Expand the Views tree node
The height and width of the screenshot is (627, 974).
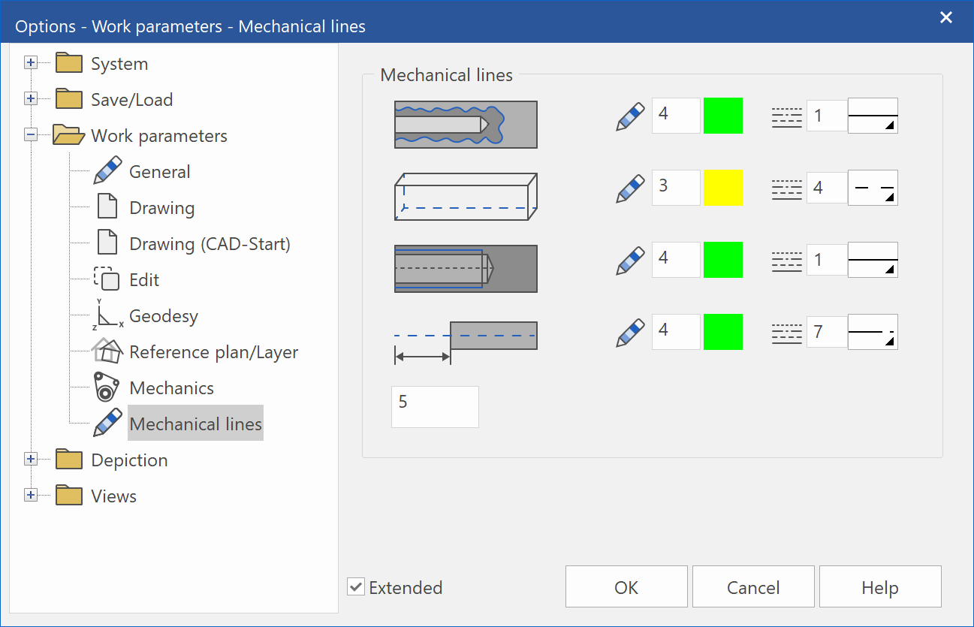31,496
